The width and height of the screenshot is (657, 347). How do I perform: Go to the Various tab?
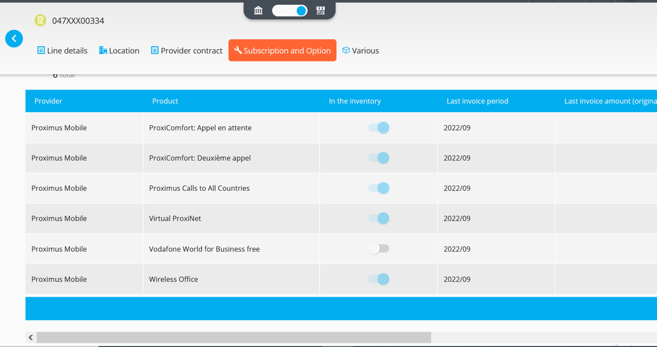tap(361, 50)
